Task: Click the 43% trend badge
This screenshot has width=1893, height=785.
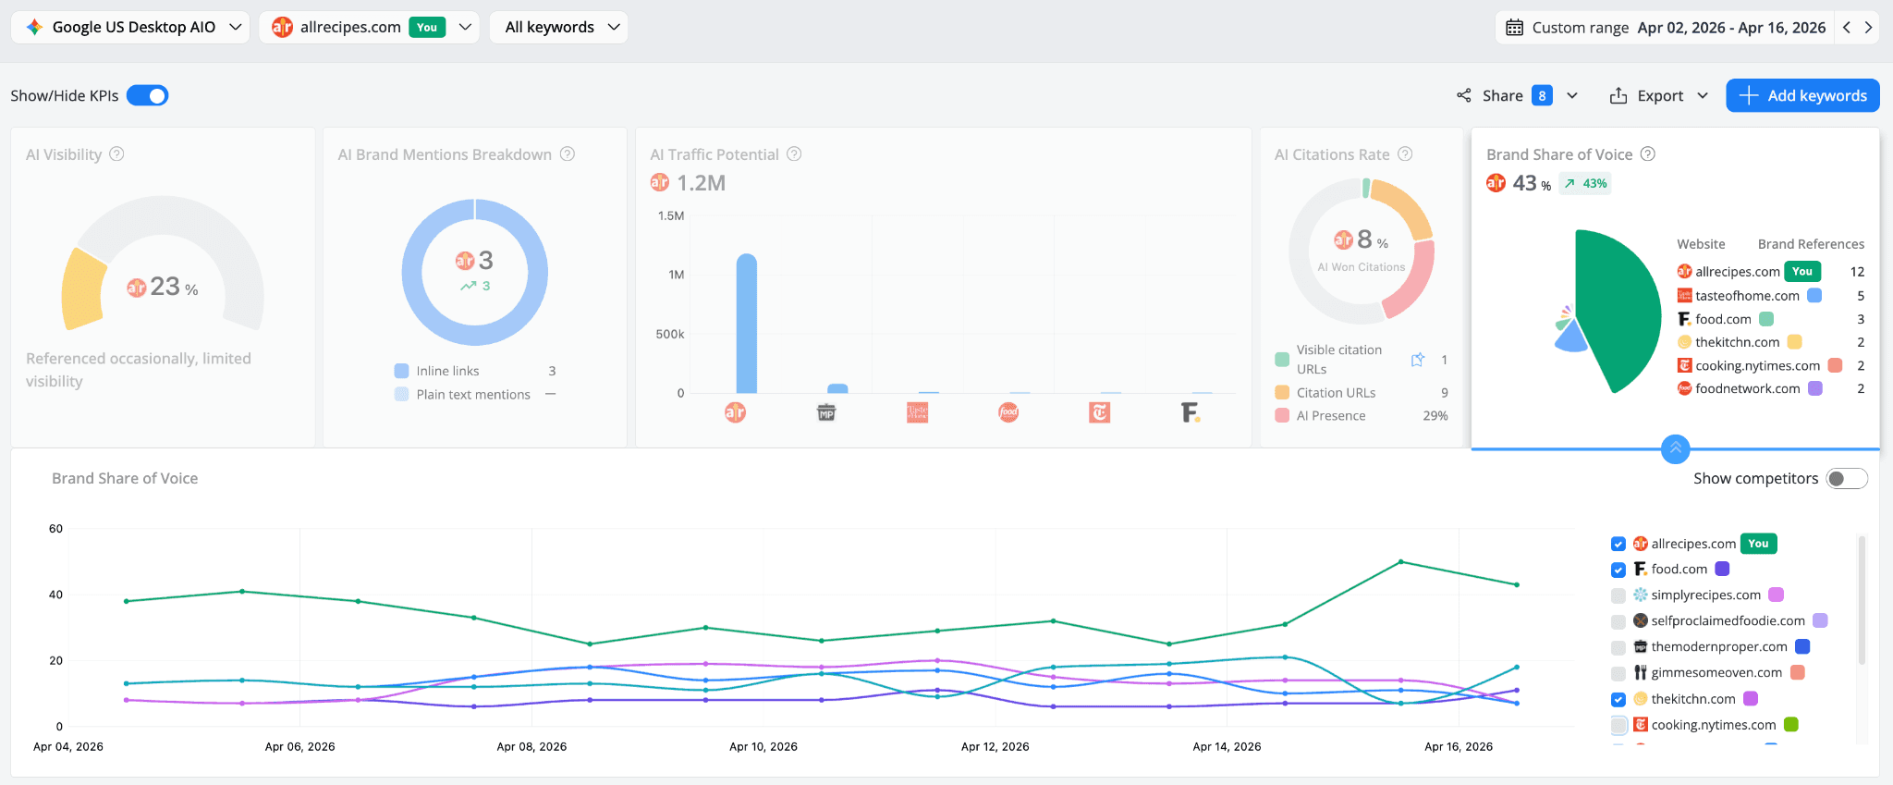Action: coord(1585,183)
